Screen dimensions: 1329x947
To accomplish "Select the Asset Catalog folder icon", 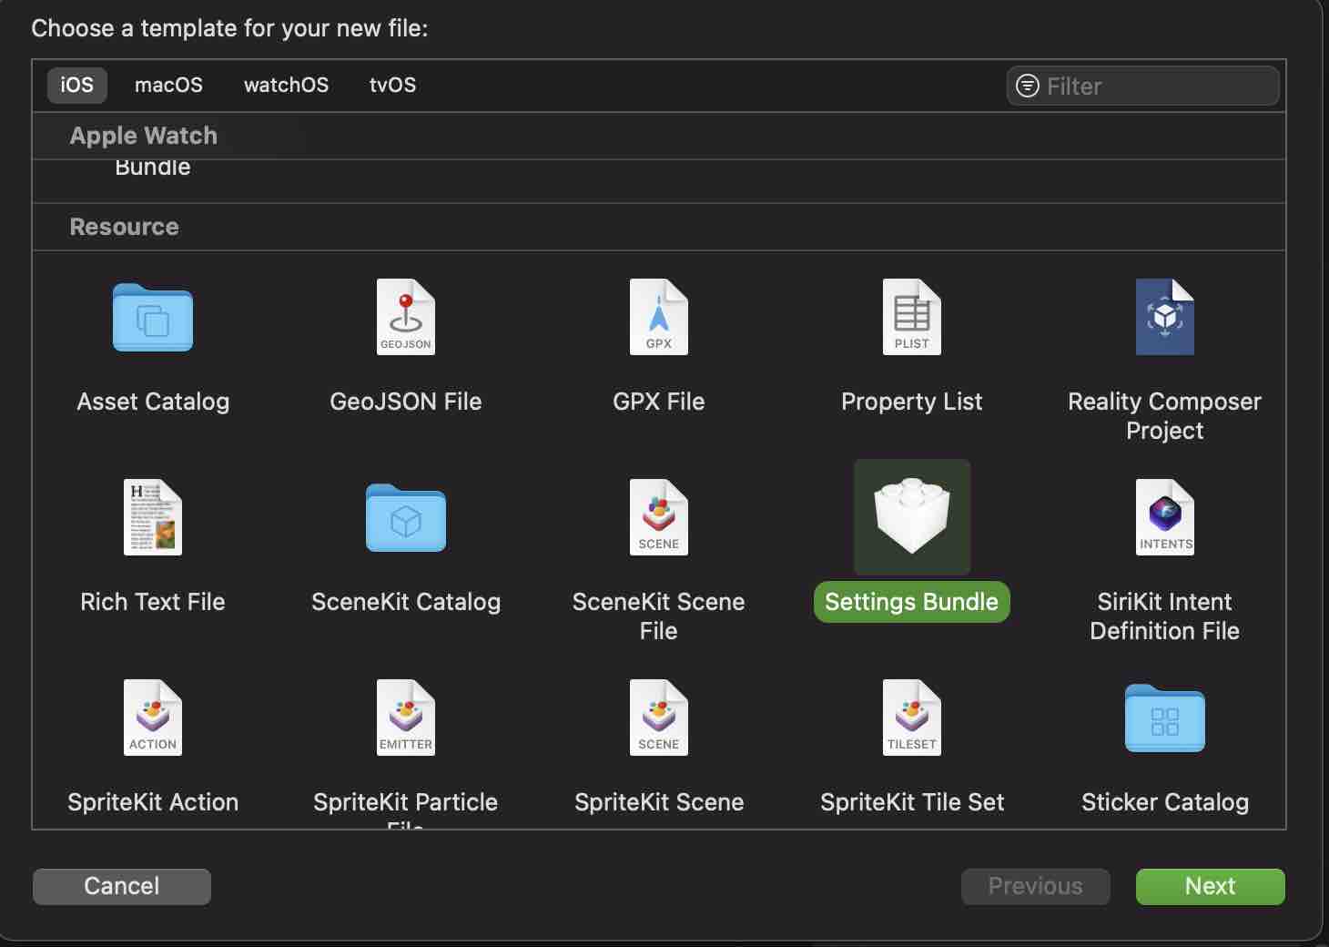I will tap(153, 317).
